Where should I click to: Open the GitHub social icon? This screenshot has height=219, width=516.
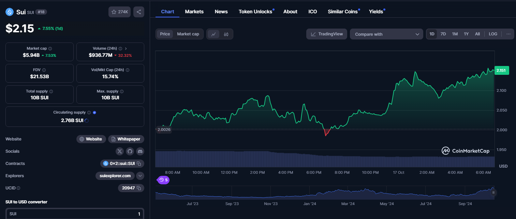[130, 151]
